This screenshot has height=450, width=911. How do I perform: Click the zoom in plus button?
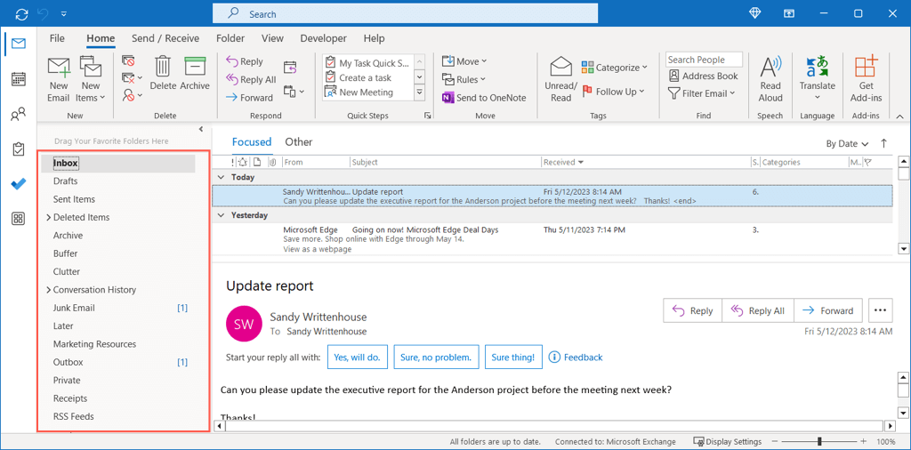click(x=863, y=442)
